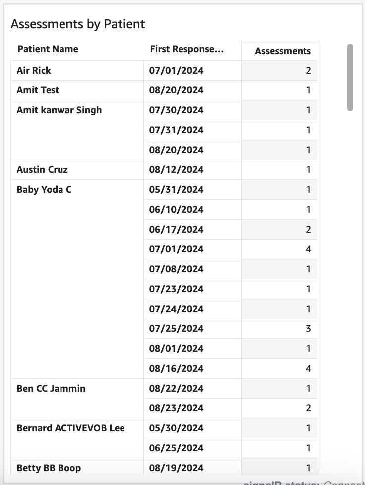Select the 05/31/2024 date cell
This screenshot has height=485, width=365.
coord(176,190)
